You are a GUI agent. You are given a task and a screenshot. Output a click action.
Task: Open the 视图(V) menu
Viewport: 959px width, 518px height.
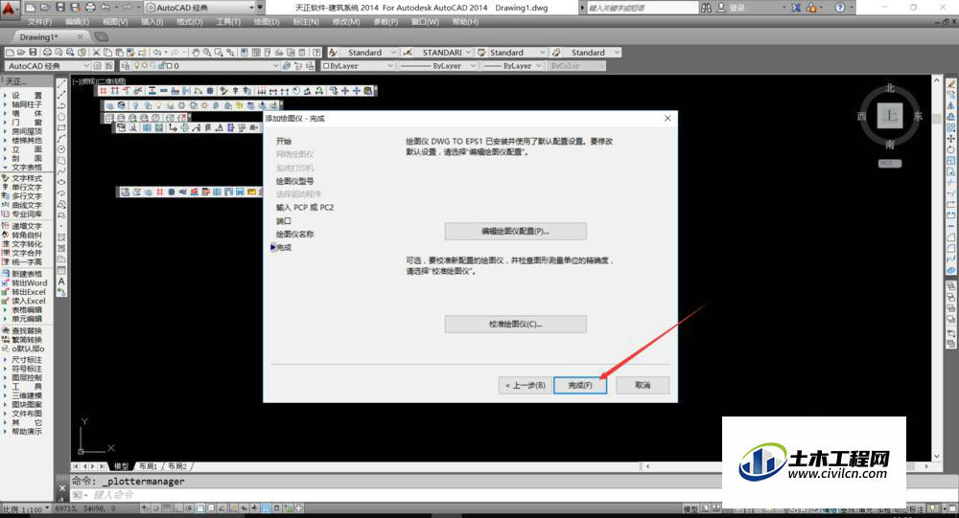[115, 22]
